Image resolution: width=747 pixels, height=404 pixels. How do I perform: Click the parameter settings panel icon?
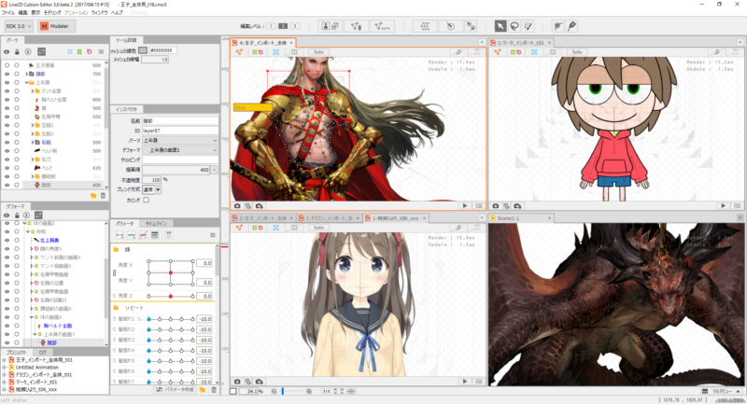coord(155,235)
